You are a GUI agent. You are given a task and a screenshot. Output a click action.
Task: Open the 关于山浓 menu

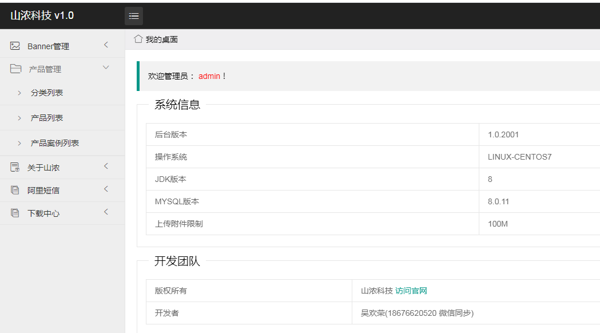[x=62, y=167]
